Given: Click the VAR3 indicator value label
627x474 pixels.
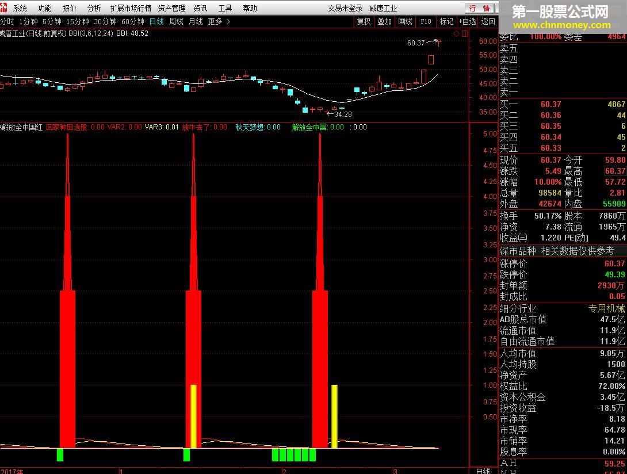Looking at the screenshot, I should pyautogui.click(x=162, y=127).
